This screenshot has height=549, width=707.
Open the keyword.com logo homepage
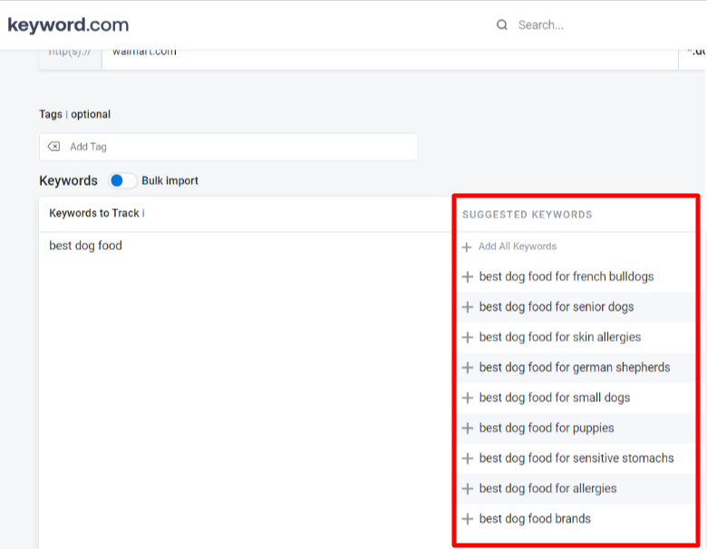pos(68,24)
